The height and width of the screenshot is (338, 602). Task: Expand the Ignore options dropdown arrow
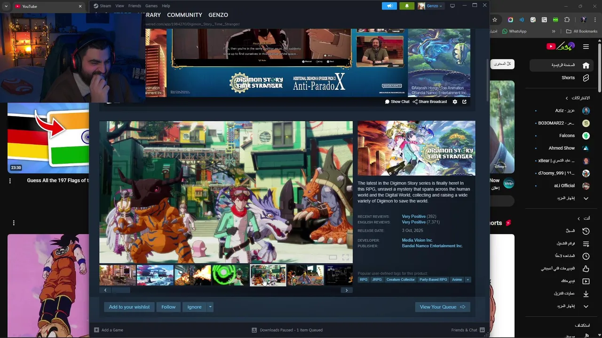[210, 307]
